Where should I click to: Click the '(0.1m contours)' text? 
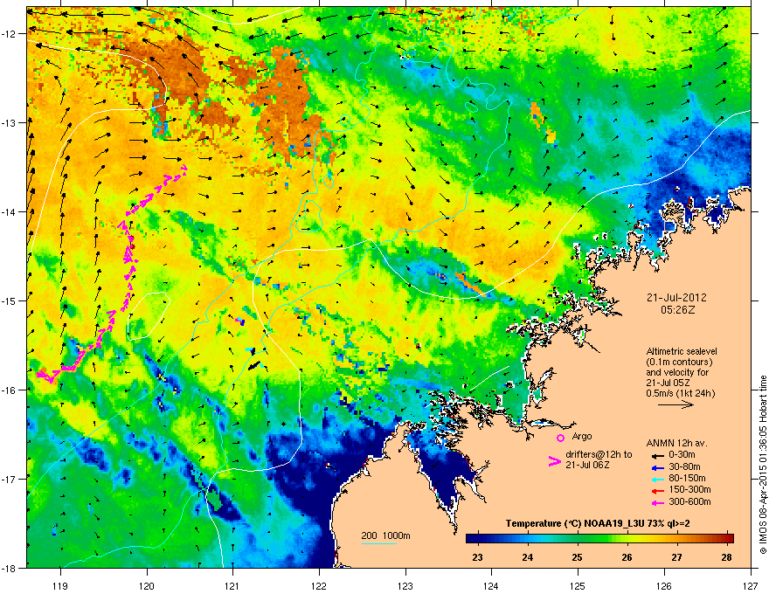coord(679,362)
